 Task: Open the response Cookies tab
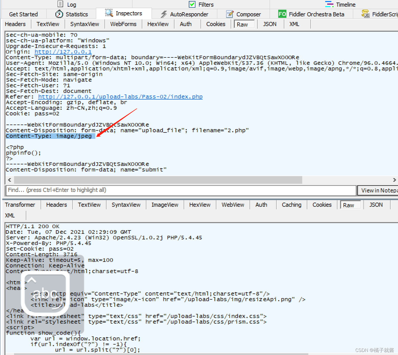pyautogui.click(x=322, y=205)
